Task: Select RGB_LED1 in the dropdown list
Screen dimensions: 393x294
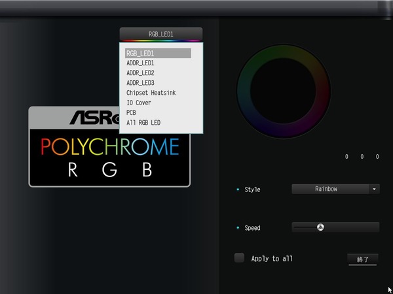Action: (x=158, y=54)
